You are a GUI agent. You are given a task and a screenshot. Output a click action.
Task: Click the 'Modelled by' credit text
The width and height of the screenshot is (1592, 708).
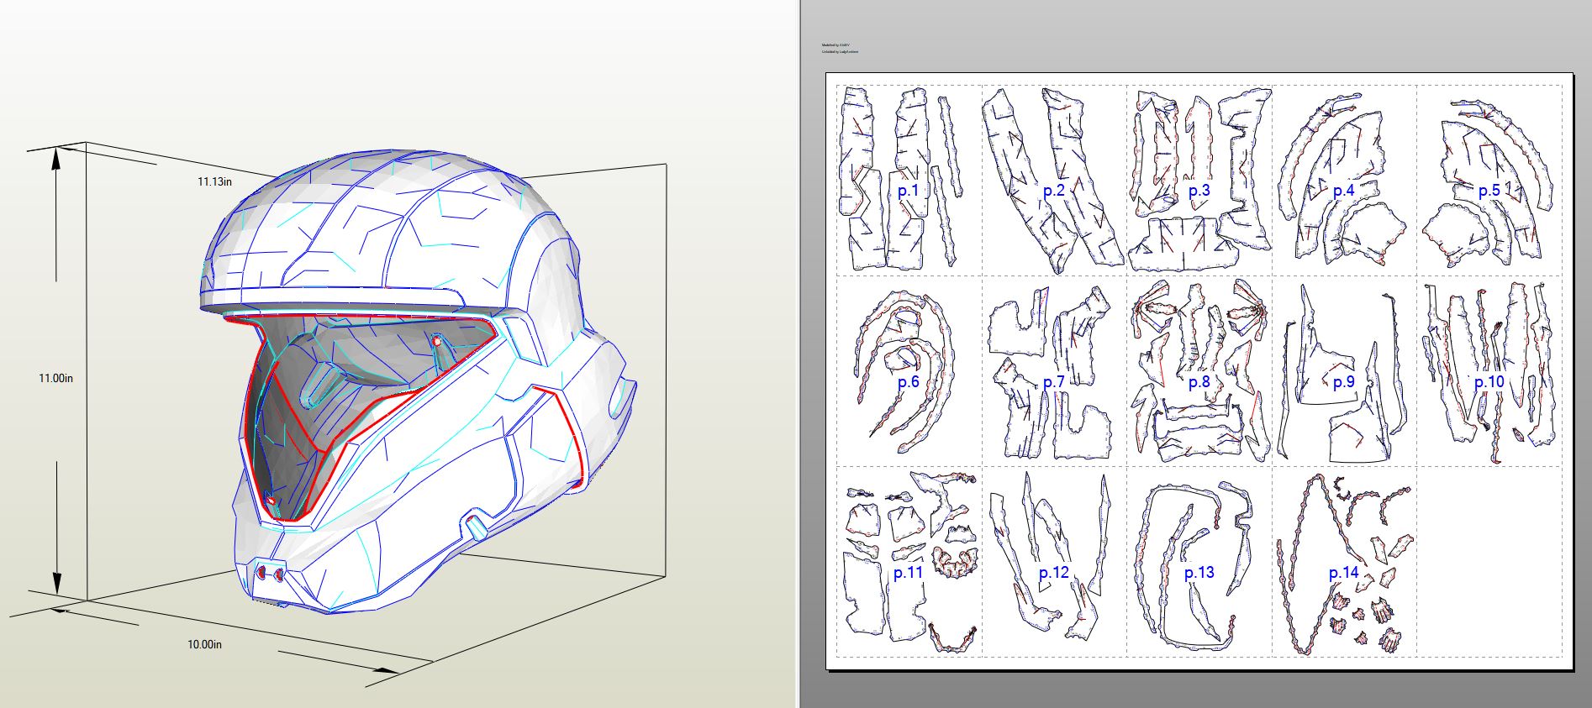click(838, 45)
